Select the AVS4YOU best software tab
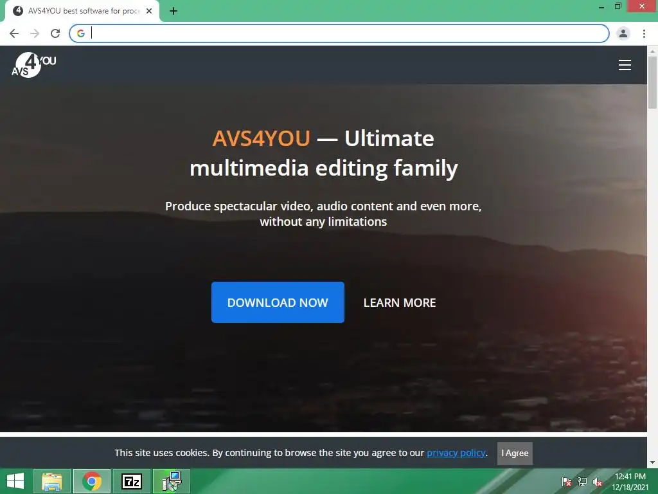Viewport: 658px width, 494px height. (x=82, y=12)
